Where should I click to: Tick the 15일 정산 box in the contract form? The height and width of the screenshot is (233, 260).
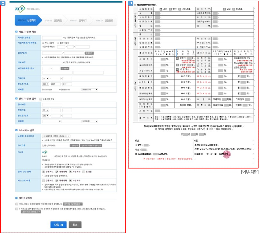pos(177,69)
